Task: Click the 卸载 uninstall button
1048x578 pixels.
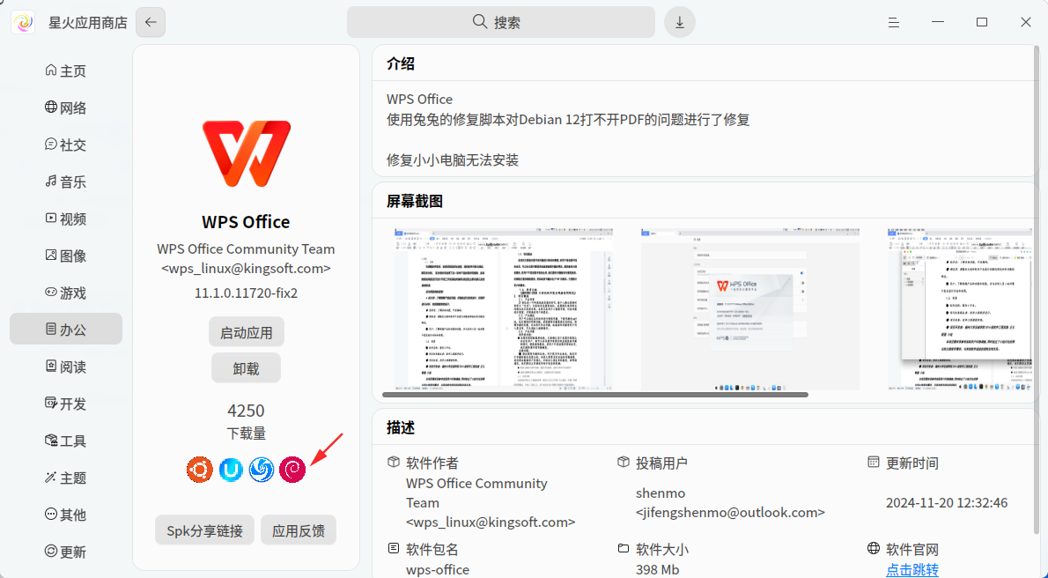Action: coord(246,368)
